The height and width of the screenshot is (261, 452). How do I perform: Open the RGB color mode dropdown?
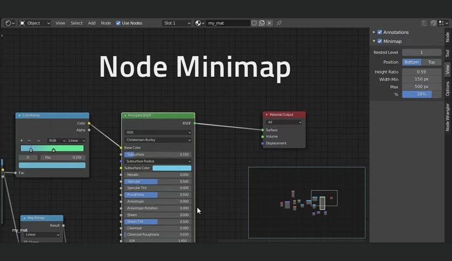pos(56,141)
